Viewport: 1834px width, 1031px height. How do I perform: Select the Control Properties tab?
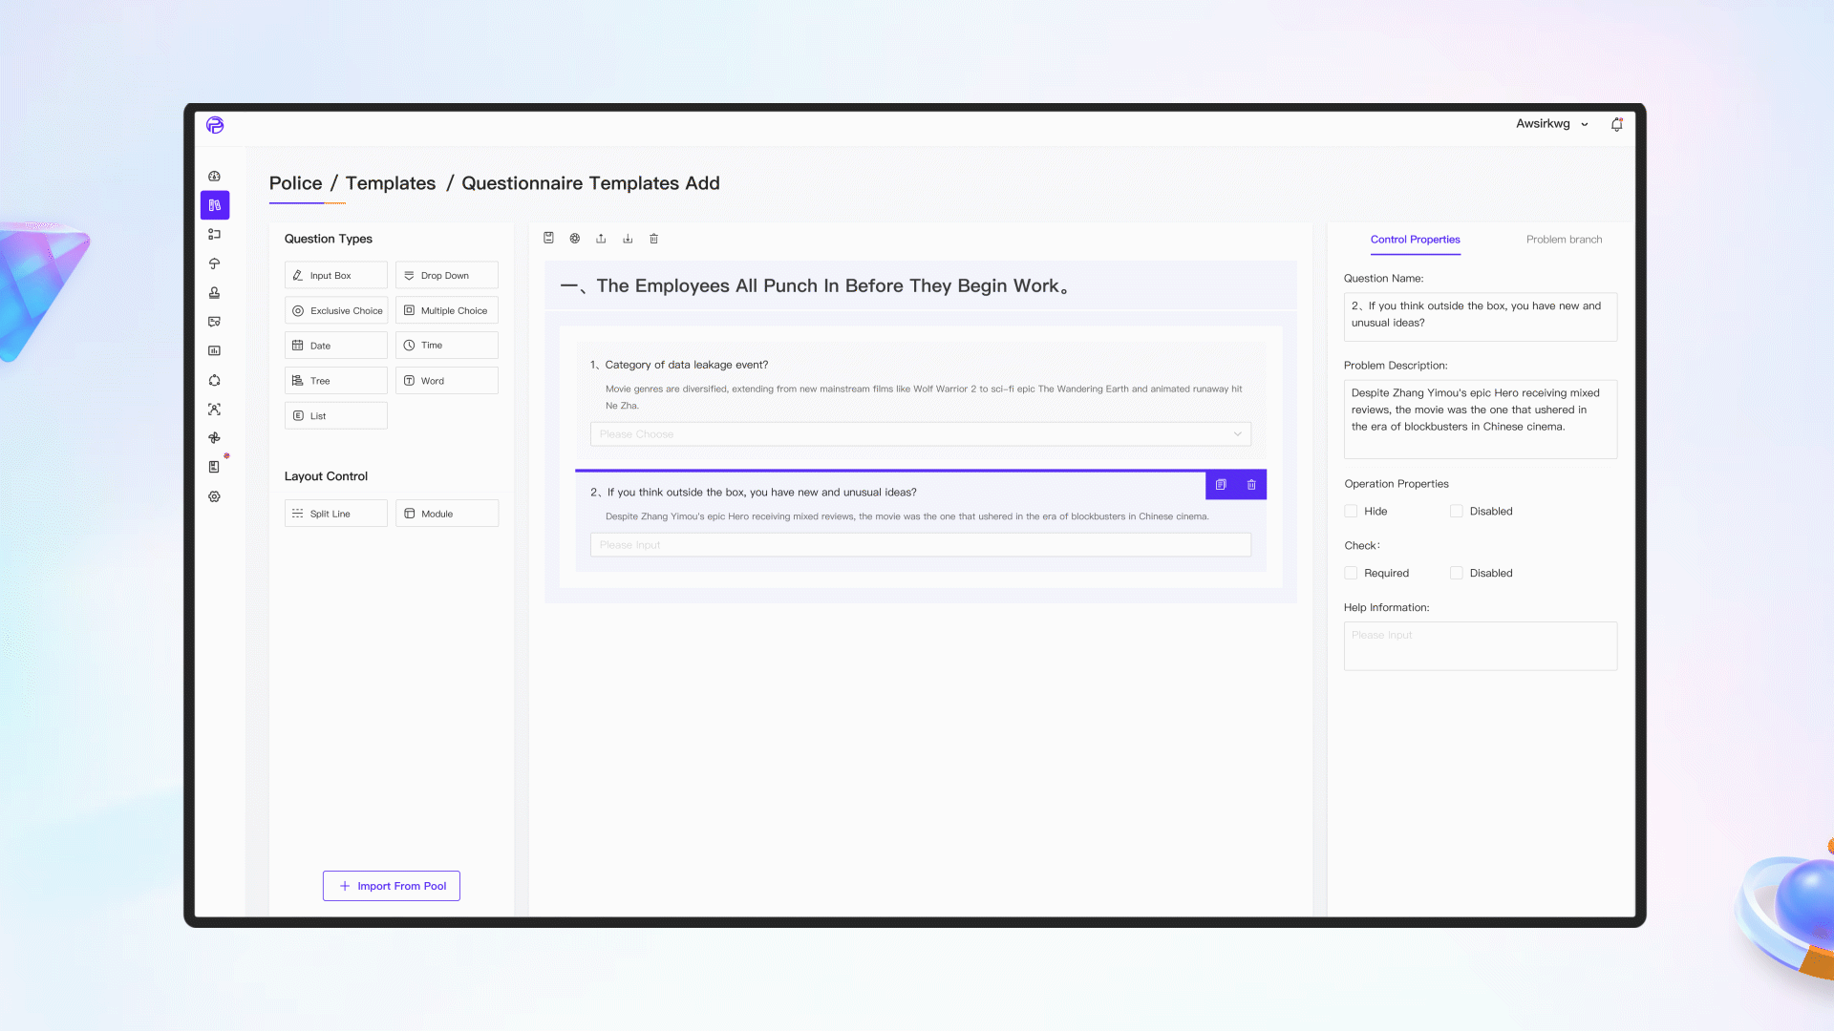[1415, 240]
